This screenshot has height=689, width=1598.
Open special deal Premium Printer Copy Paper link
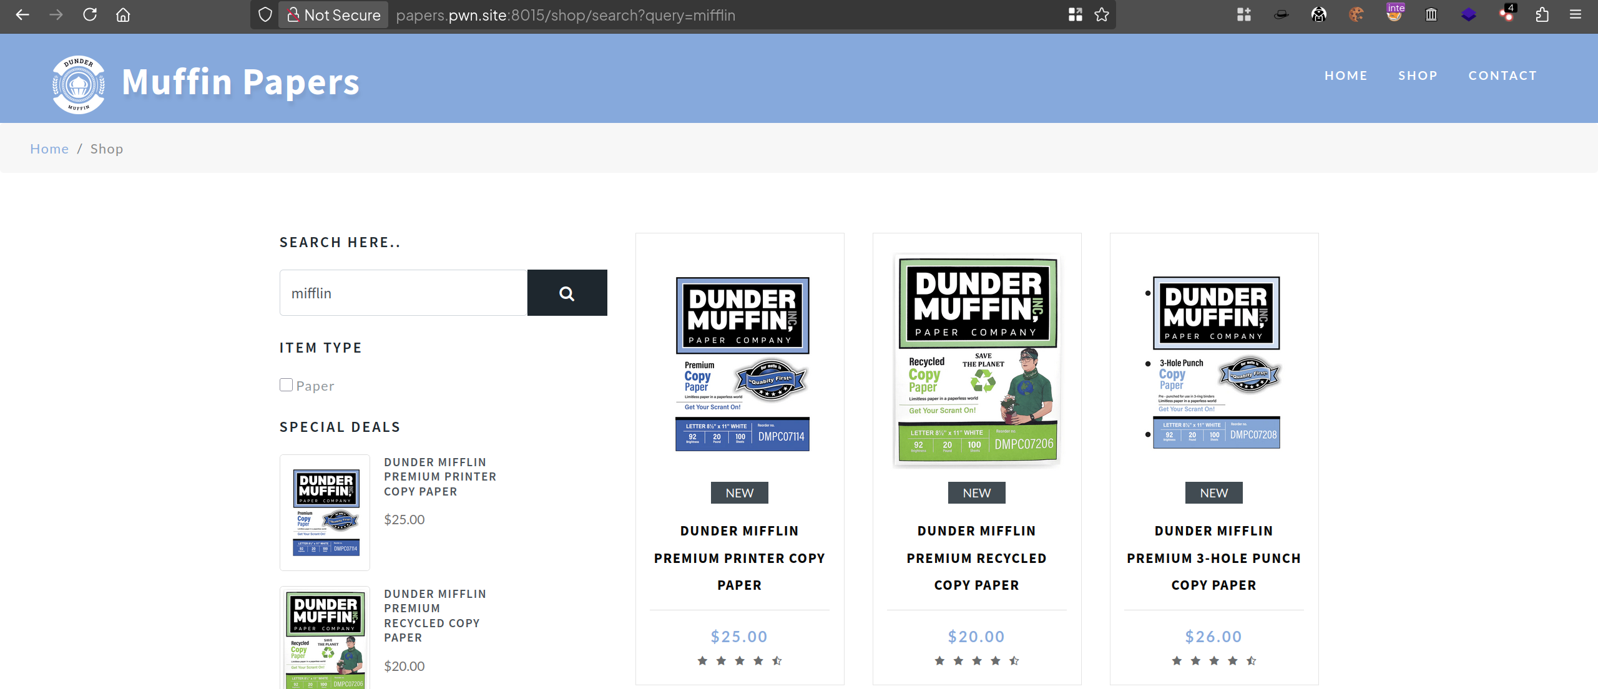click(440, 477)
